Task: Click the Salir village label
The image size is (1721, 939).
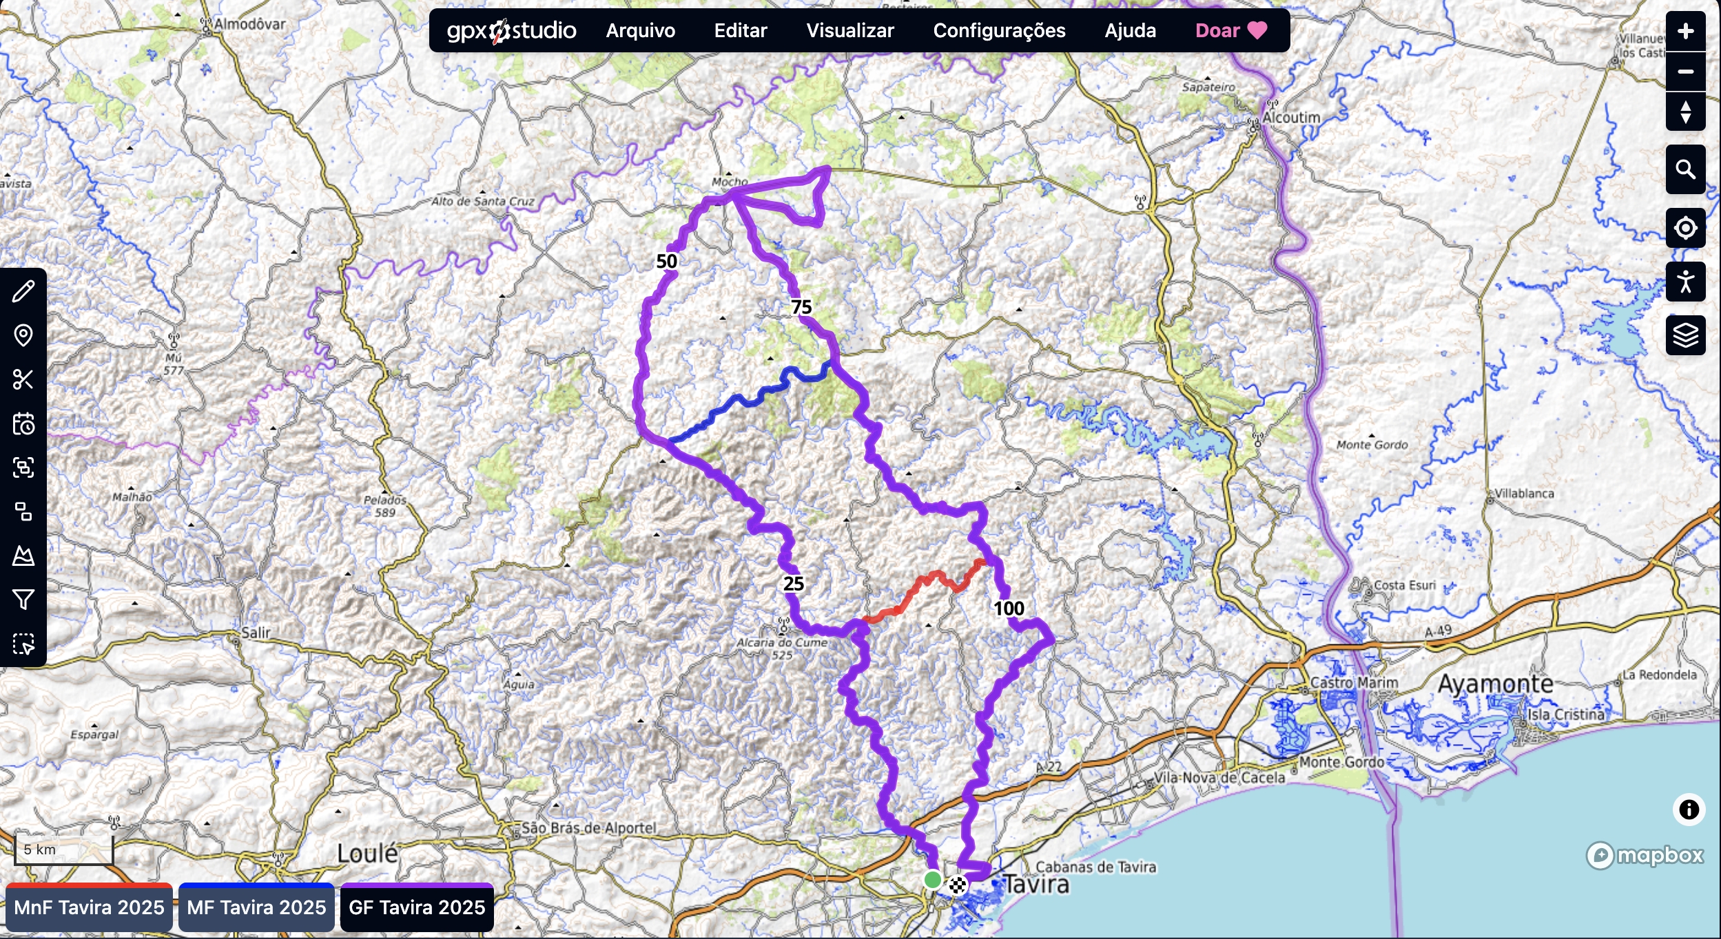Action: (256, 632)
